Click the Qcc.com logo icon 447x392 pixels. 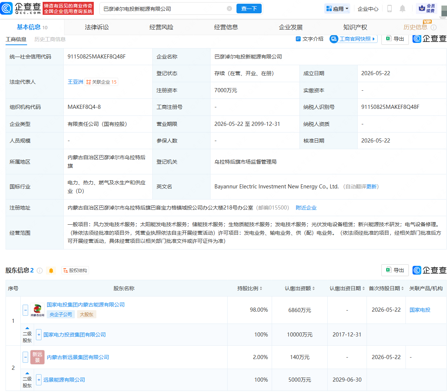7,8
